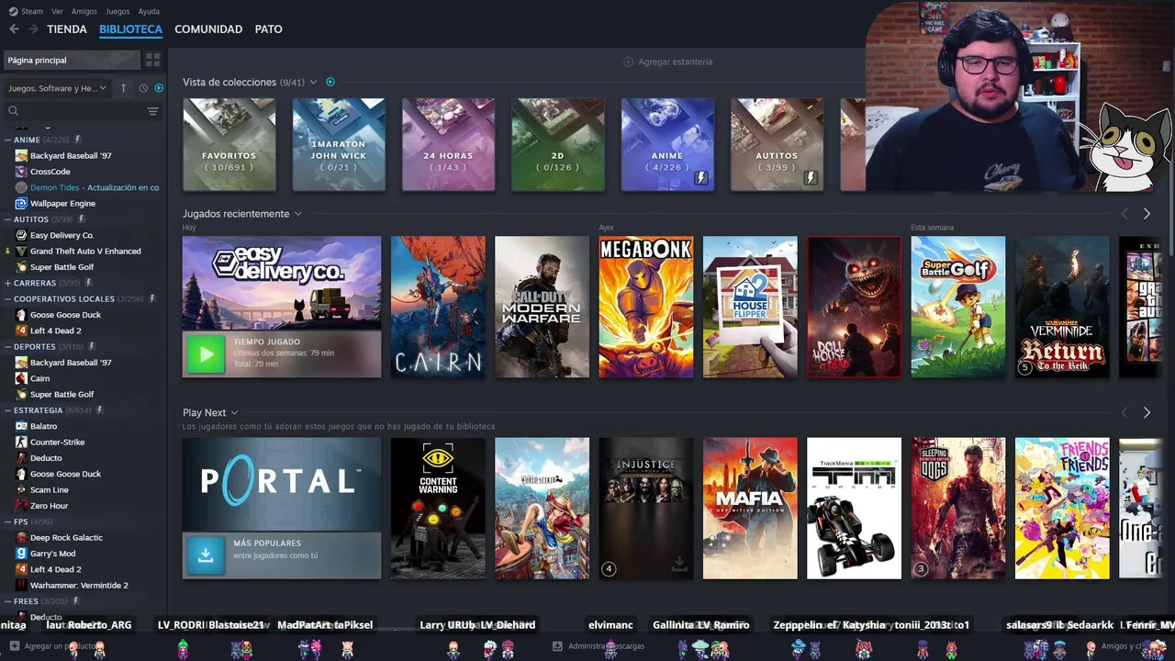Open the FAVORITOS collection tile
This screenshot has height=661, width=1175.
pyautogui.click(x=229, y=144)
